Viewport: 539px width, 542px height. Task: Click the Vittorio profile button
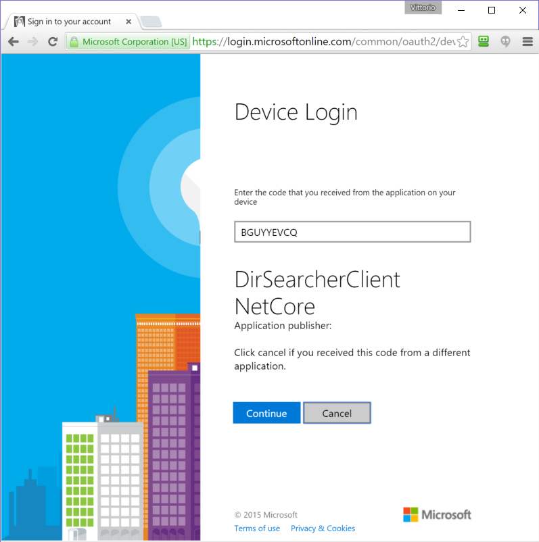tap(423, 7)
